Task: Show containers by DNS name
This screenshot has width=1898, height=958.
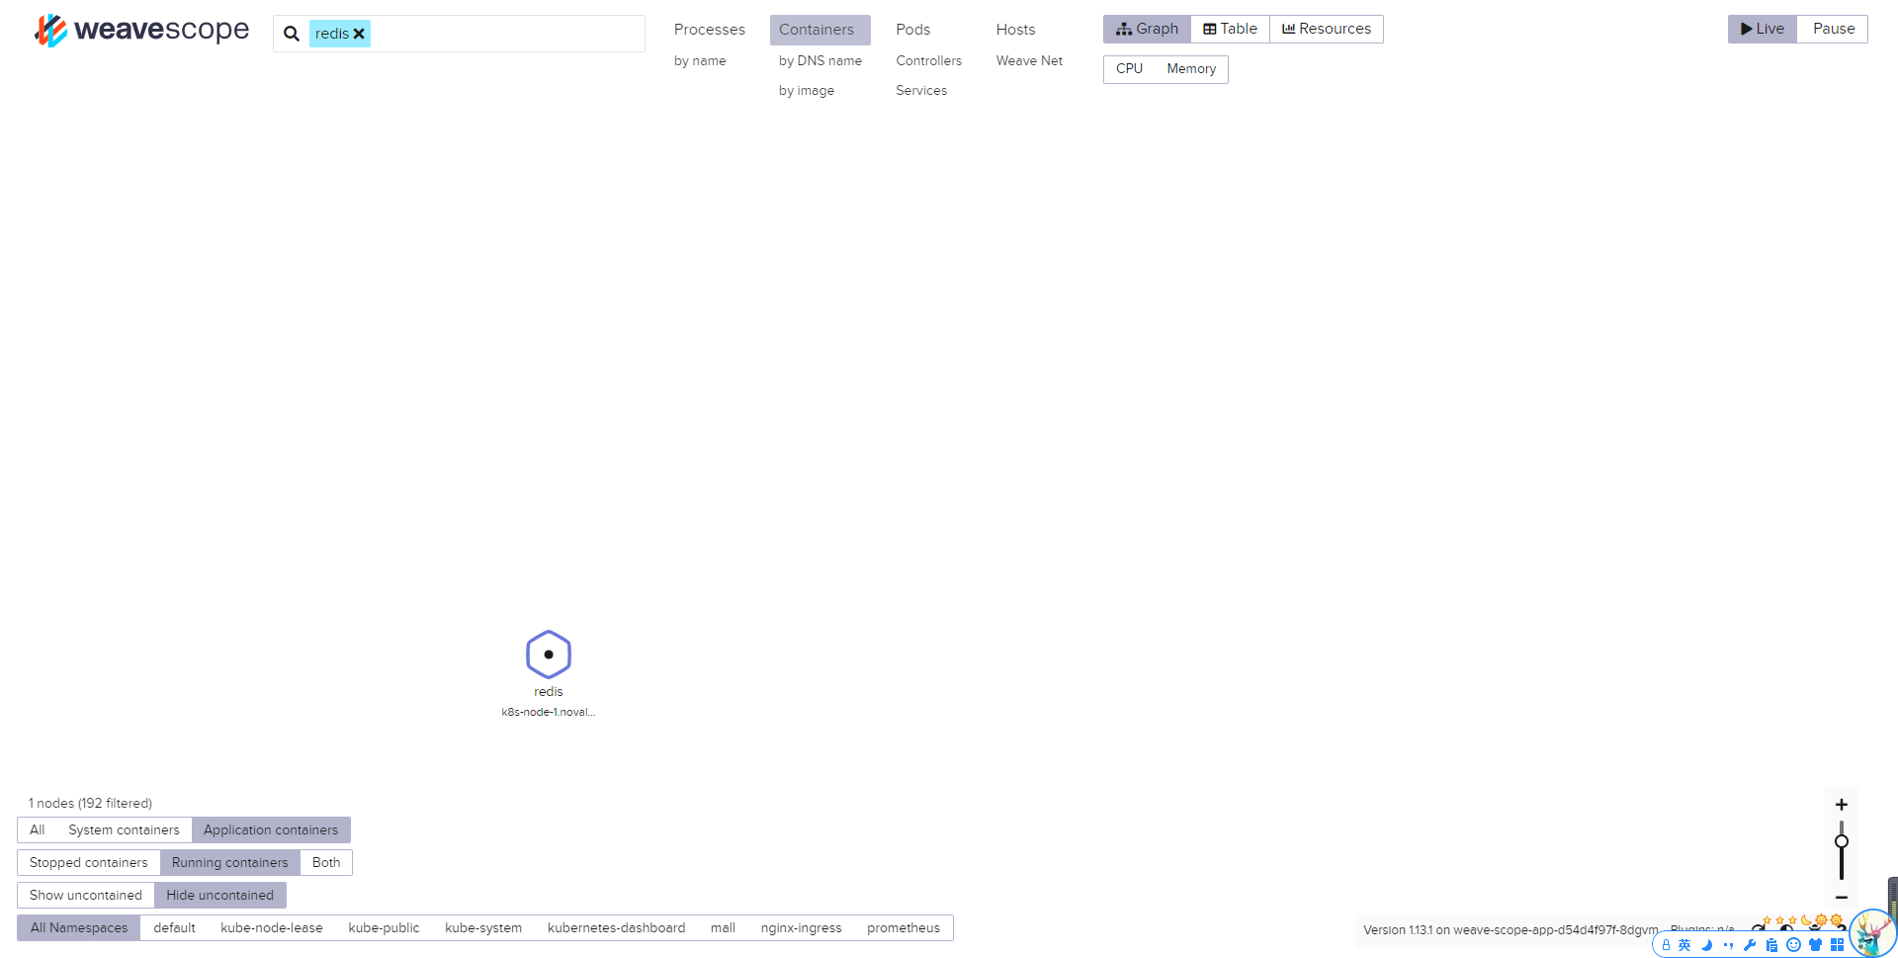Action: (x=820, y=61)
